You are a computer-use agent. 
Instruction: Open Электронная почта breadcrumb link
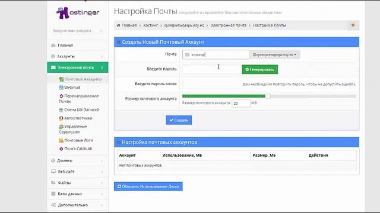[228, 25]
